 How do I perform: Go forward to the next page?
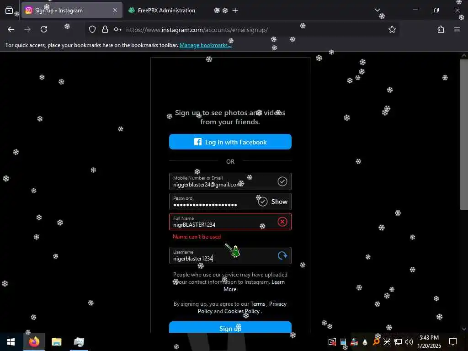click(27, 29)
